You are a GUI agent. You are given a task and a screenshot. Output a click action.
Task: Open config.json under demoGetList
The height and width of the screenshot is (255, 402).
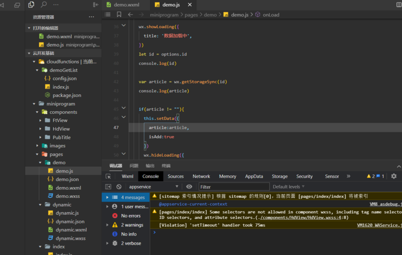click(64, 79)
